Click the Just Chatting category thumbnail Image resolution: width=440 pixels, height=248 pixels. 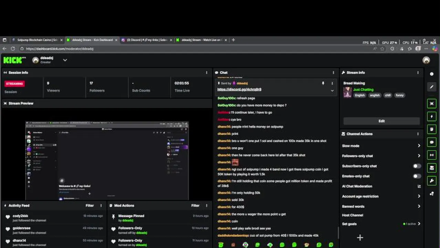347,92
